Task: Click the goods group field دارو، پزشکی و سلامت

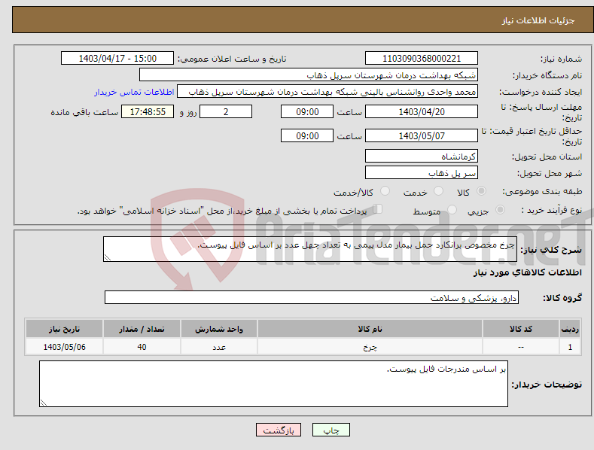Action: coord(312,298)
